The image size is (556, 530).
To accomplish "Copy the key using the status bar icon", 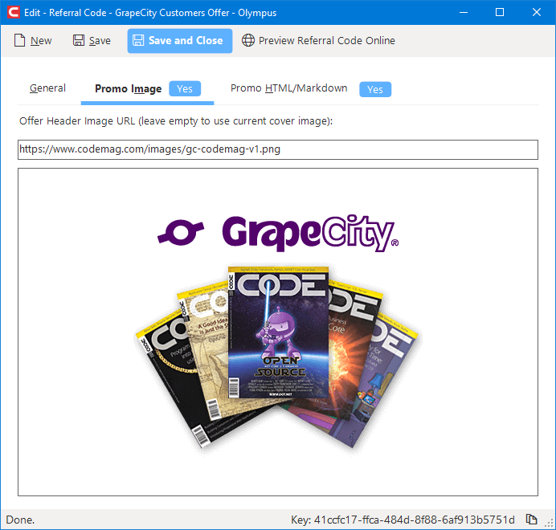I will click(531, 520).
